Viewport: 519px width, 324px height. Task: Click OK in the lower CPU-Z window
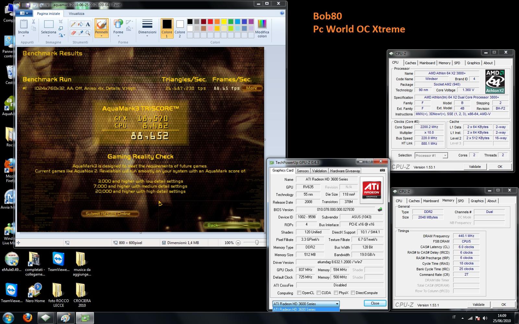pos(503,305)
